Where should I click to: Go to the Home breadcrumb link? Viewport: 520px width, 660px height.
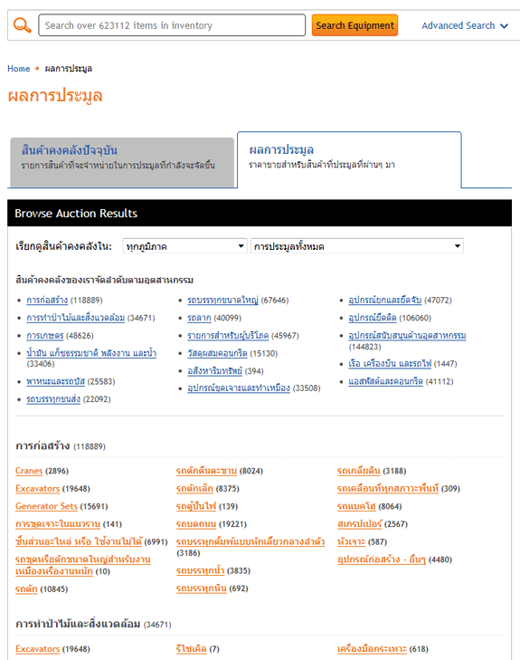click(x=18, y=69)
